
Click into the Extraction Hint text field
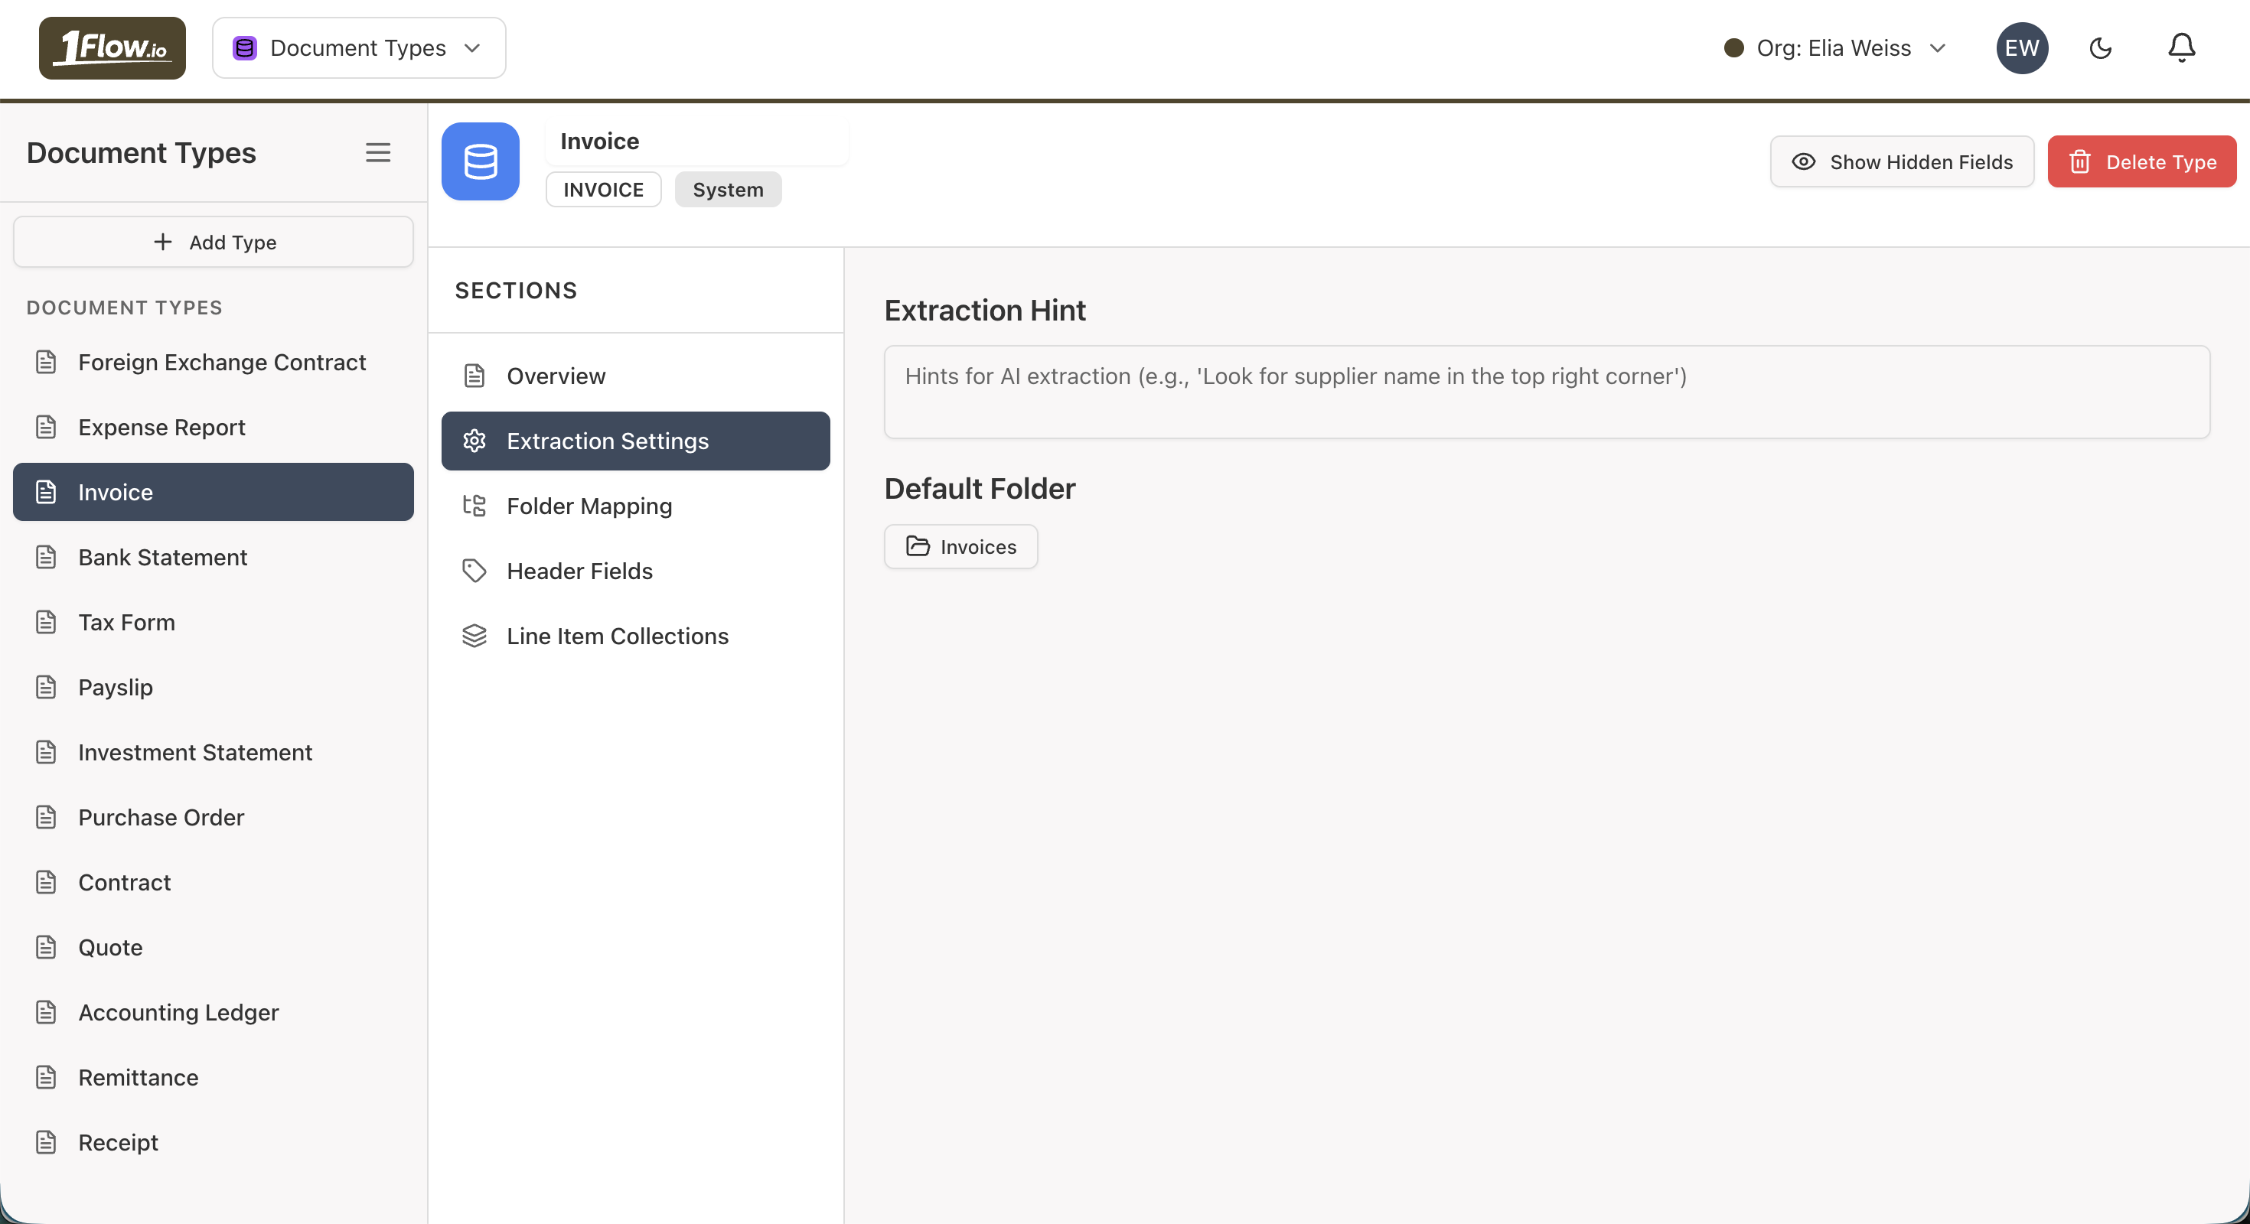pyautogui.click(x=1546, y=392)
